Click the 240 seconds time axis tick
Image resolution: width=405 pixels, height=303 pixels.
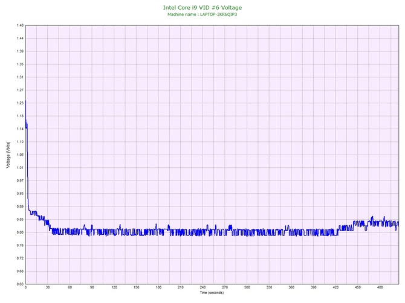[x=202, y=287]
